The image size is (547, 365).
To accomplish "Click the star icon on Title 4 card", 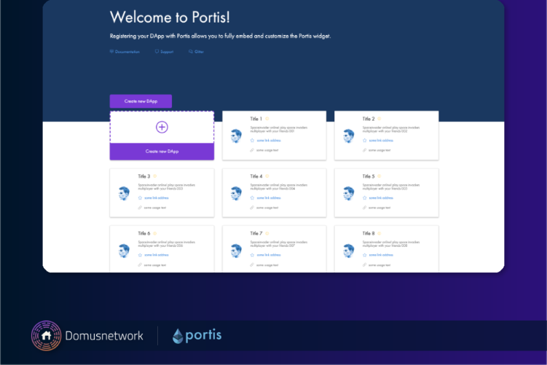I will click(x=252, y=198).
